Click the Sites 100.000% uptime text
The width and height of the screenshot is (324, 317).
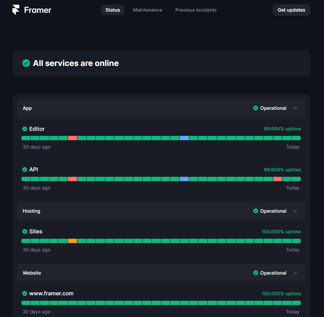tap(281, 232)
